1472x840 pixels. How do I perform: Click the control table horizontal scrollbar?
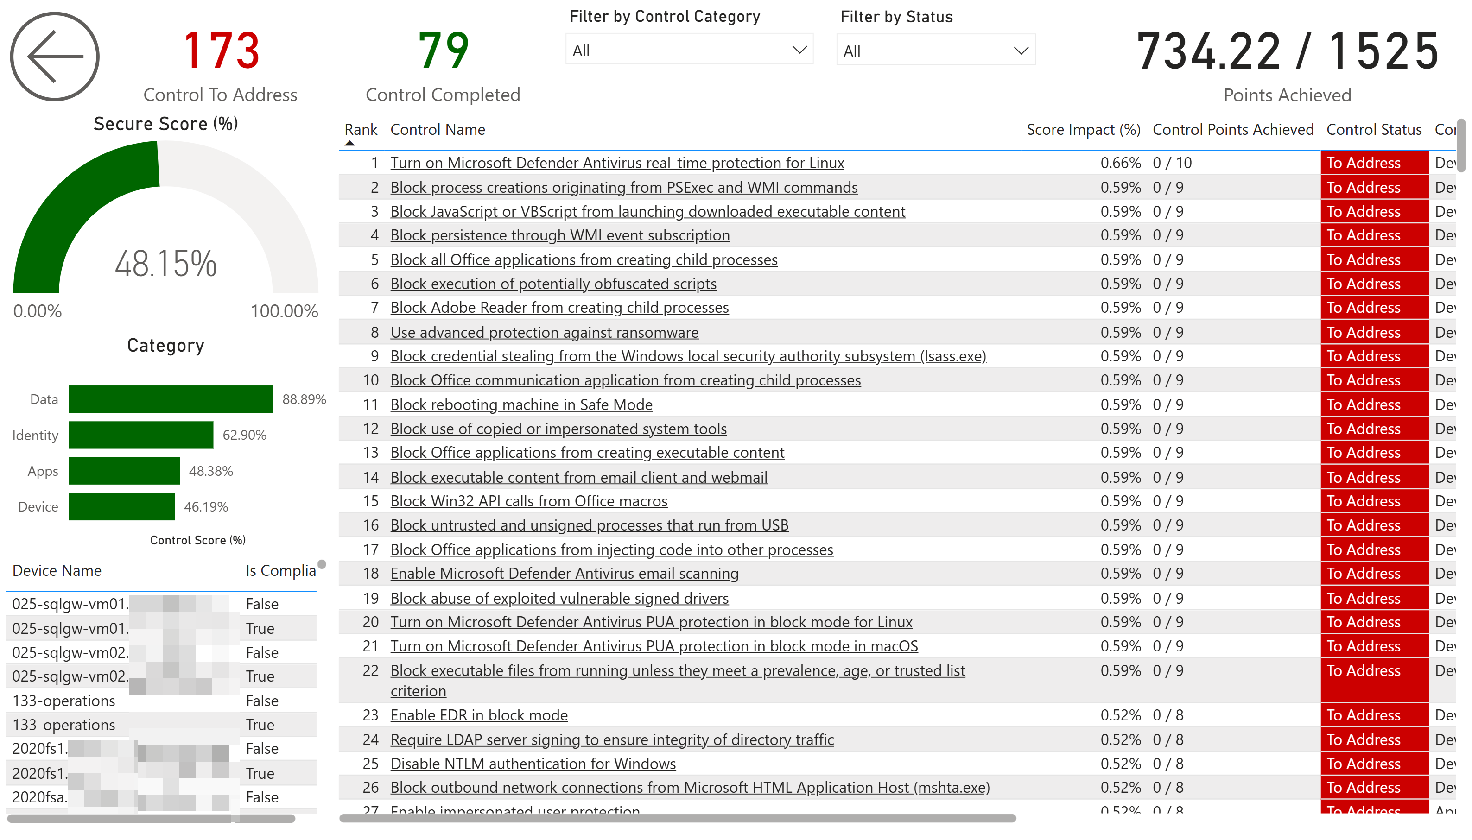pyautogui.click(x=677, y=818)
